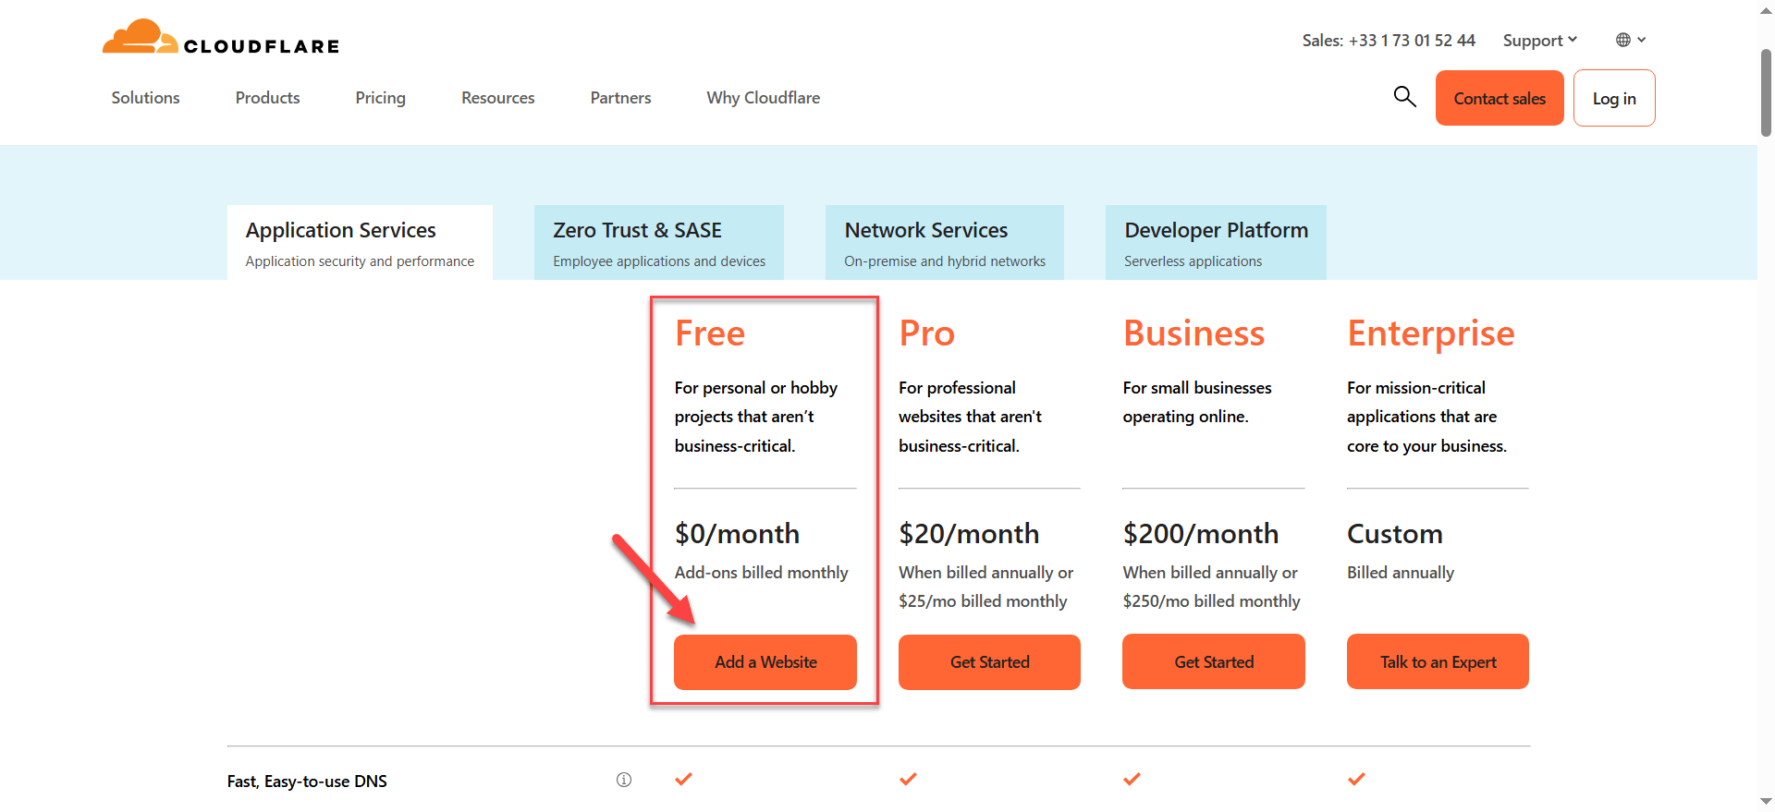The image size is (1775, 812).
Task: Open the Solutions navigation menu
Action: (x=146, y=98)
